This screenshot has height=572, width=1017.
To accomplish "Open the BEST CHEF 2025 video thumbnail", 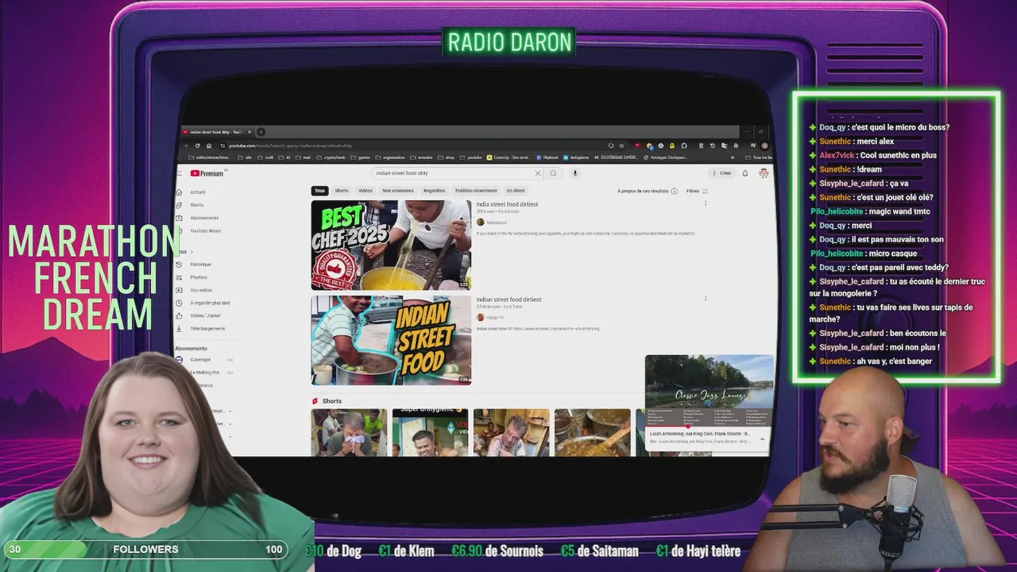I will pos(391,245).
